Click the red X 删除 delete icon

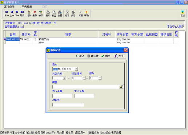click(x=35, y=13)
